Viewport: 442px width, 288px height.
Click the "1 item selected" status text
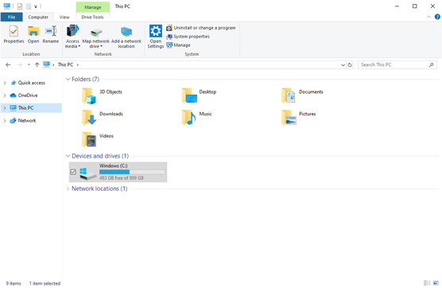coord(45,283)
